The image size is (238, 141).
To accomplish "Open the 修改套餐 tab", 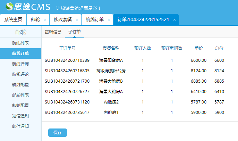I will [x=63, y=19].
